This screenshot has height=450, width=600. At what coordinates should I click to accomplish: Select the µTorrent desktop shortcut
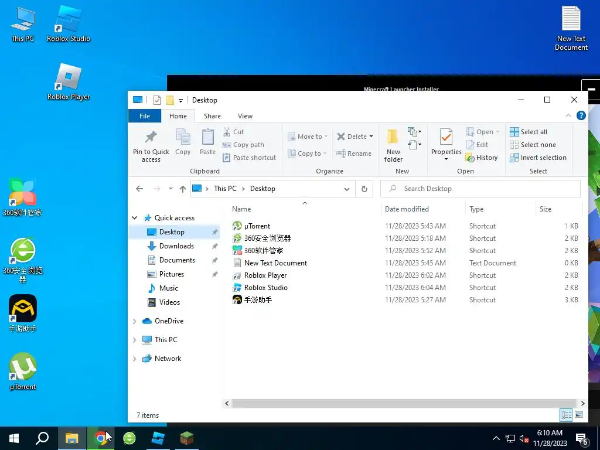tap(23, 371)
